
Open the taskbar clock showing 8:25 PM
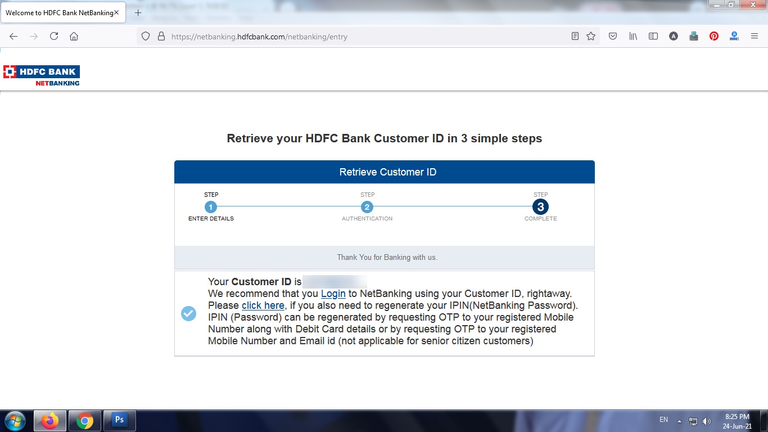click(x=737, y=421)
